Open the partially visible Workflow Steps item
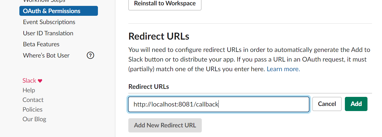Image resolution: width=382 pixels, height=137 pixels. click(x=44, y=1)
